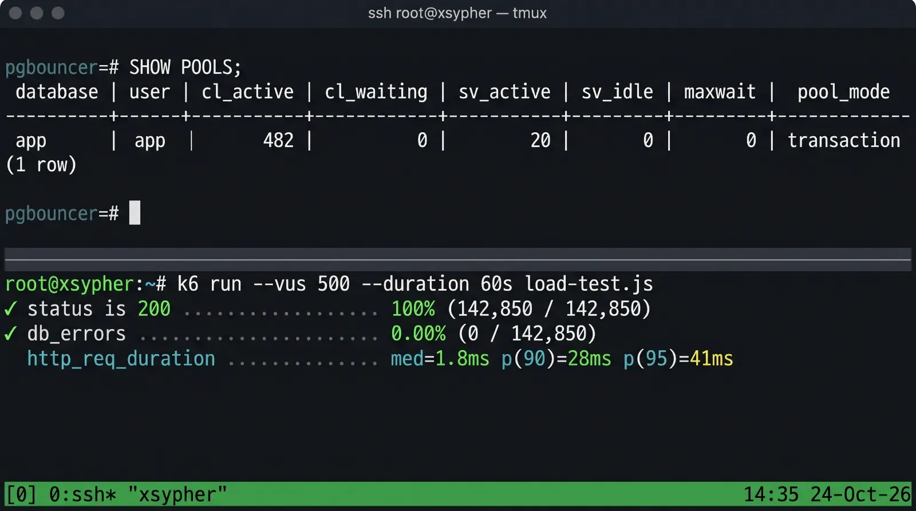Minimize the terminal window

(x=37, y=13)
